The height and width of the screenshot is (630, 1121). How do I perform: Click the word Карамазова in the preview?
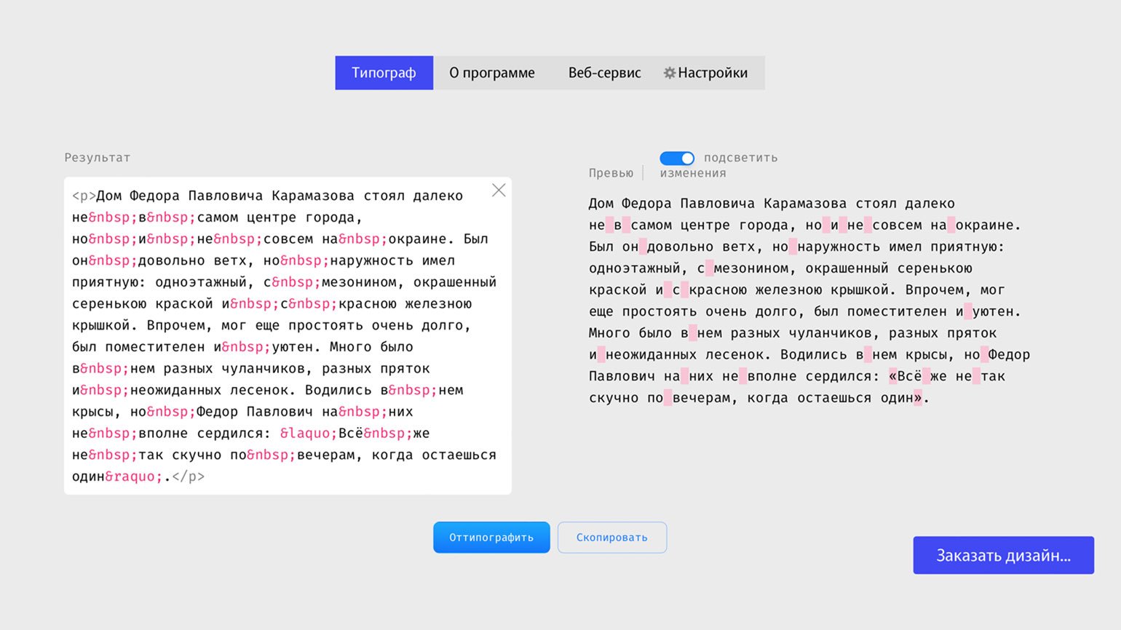805,204
